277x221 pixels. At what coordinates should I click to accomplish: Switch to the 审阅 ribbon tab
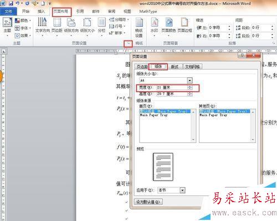pos(111,12)
